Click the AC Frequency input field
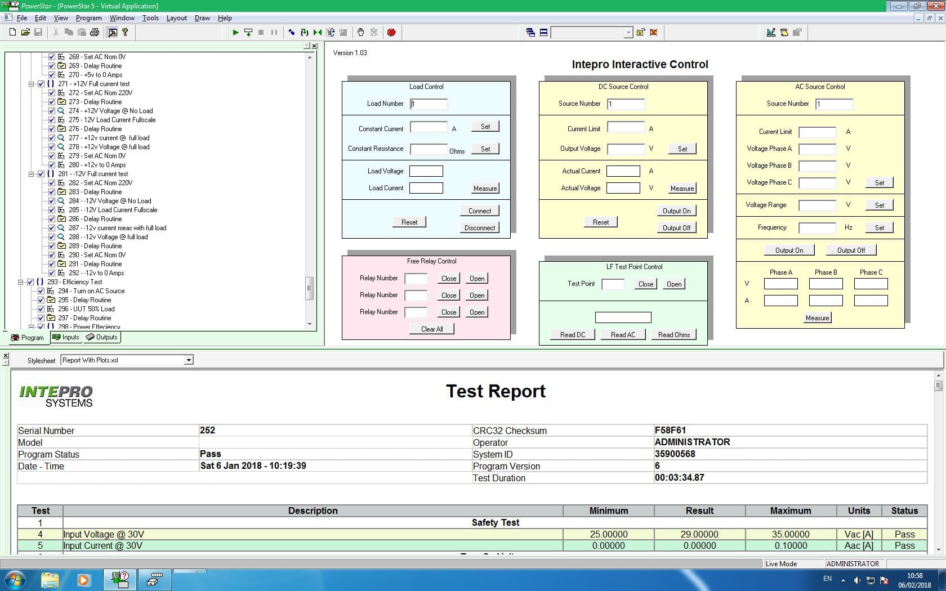 pos(817,228)
